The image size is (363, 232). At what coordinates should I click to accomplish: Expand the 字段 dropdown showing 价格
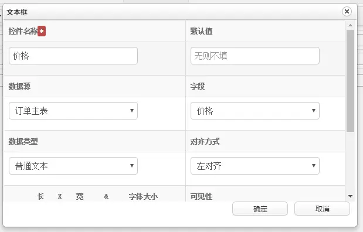tap(255, 111)
